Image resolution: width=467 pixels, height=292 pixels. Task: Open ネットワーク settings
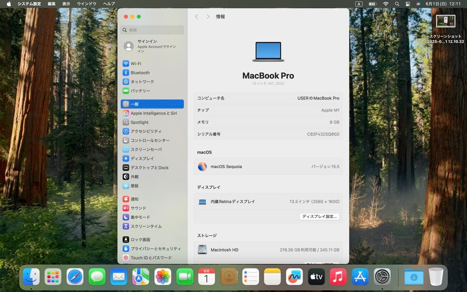pyautogui.click(x=143, y=81)
